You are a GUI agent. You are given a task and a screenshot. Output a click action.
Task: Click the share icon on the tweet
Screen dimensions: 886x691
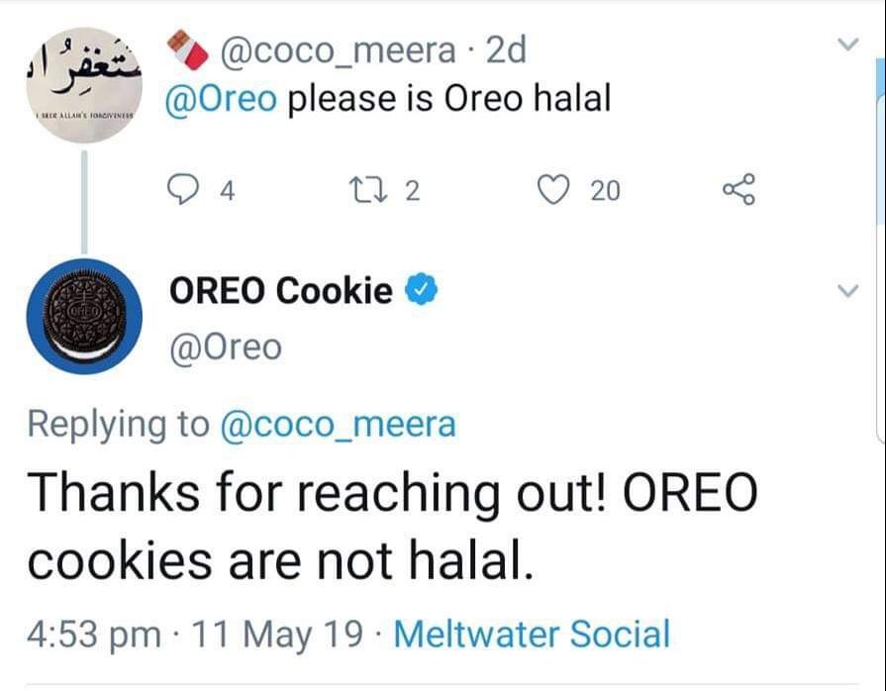(x=738, y=188)
